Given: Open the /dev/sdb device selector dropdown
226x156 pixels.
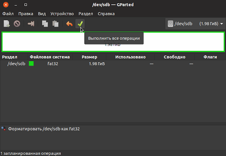Looking at the screenshot, I should pos(195,24).
